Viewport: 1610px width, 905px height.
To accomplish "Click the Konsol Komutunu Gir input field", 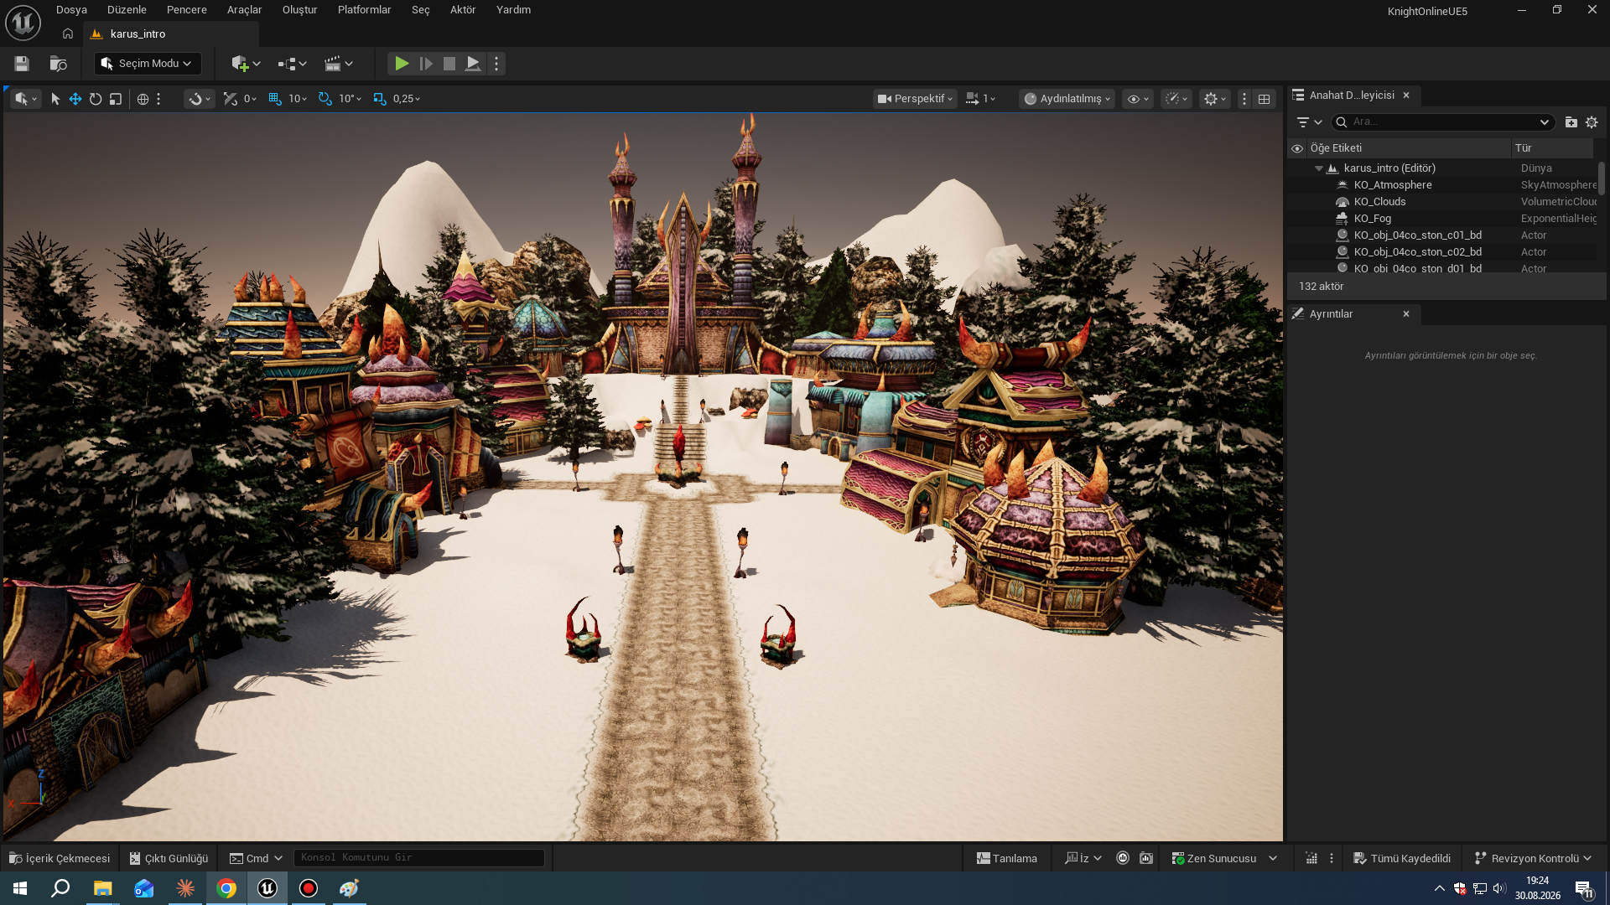I will 419,858.
